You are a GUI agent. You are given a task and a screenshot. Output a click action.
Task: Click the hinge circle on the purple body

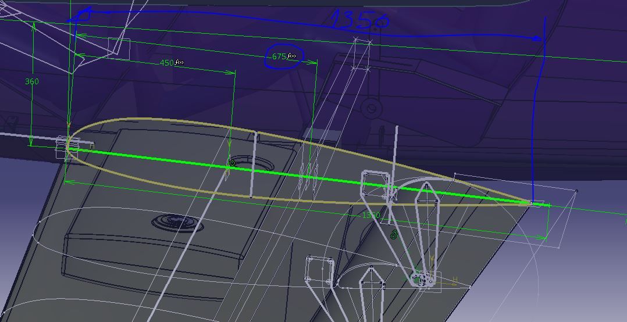(370, 108)
